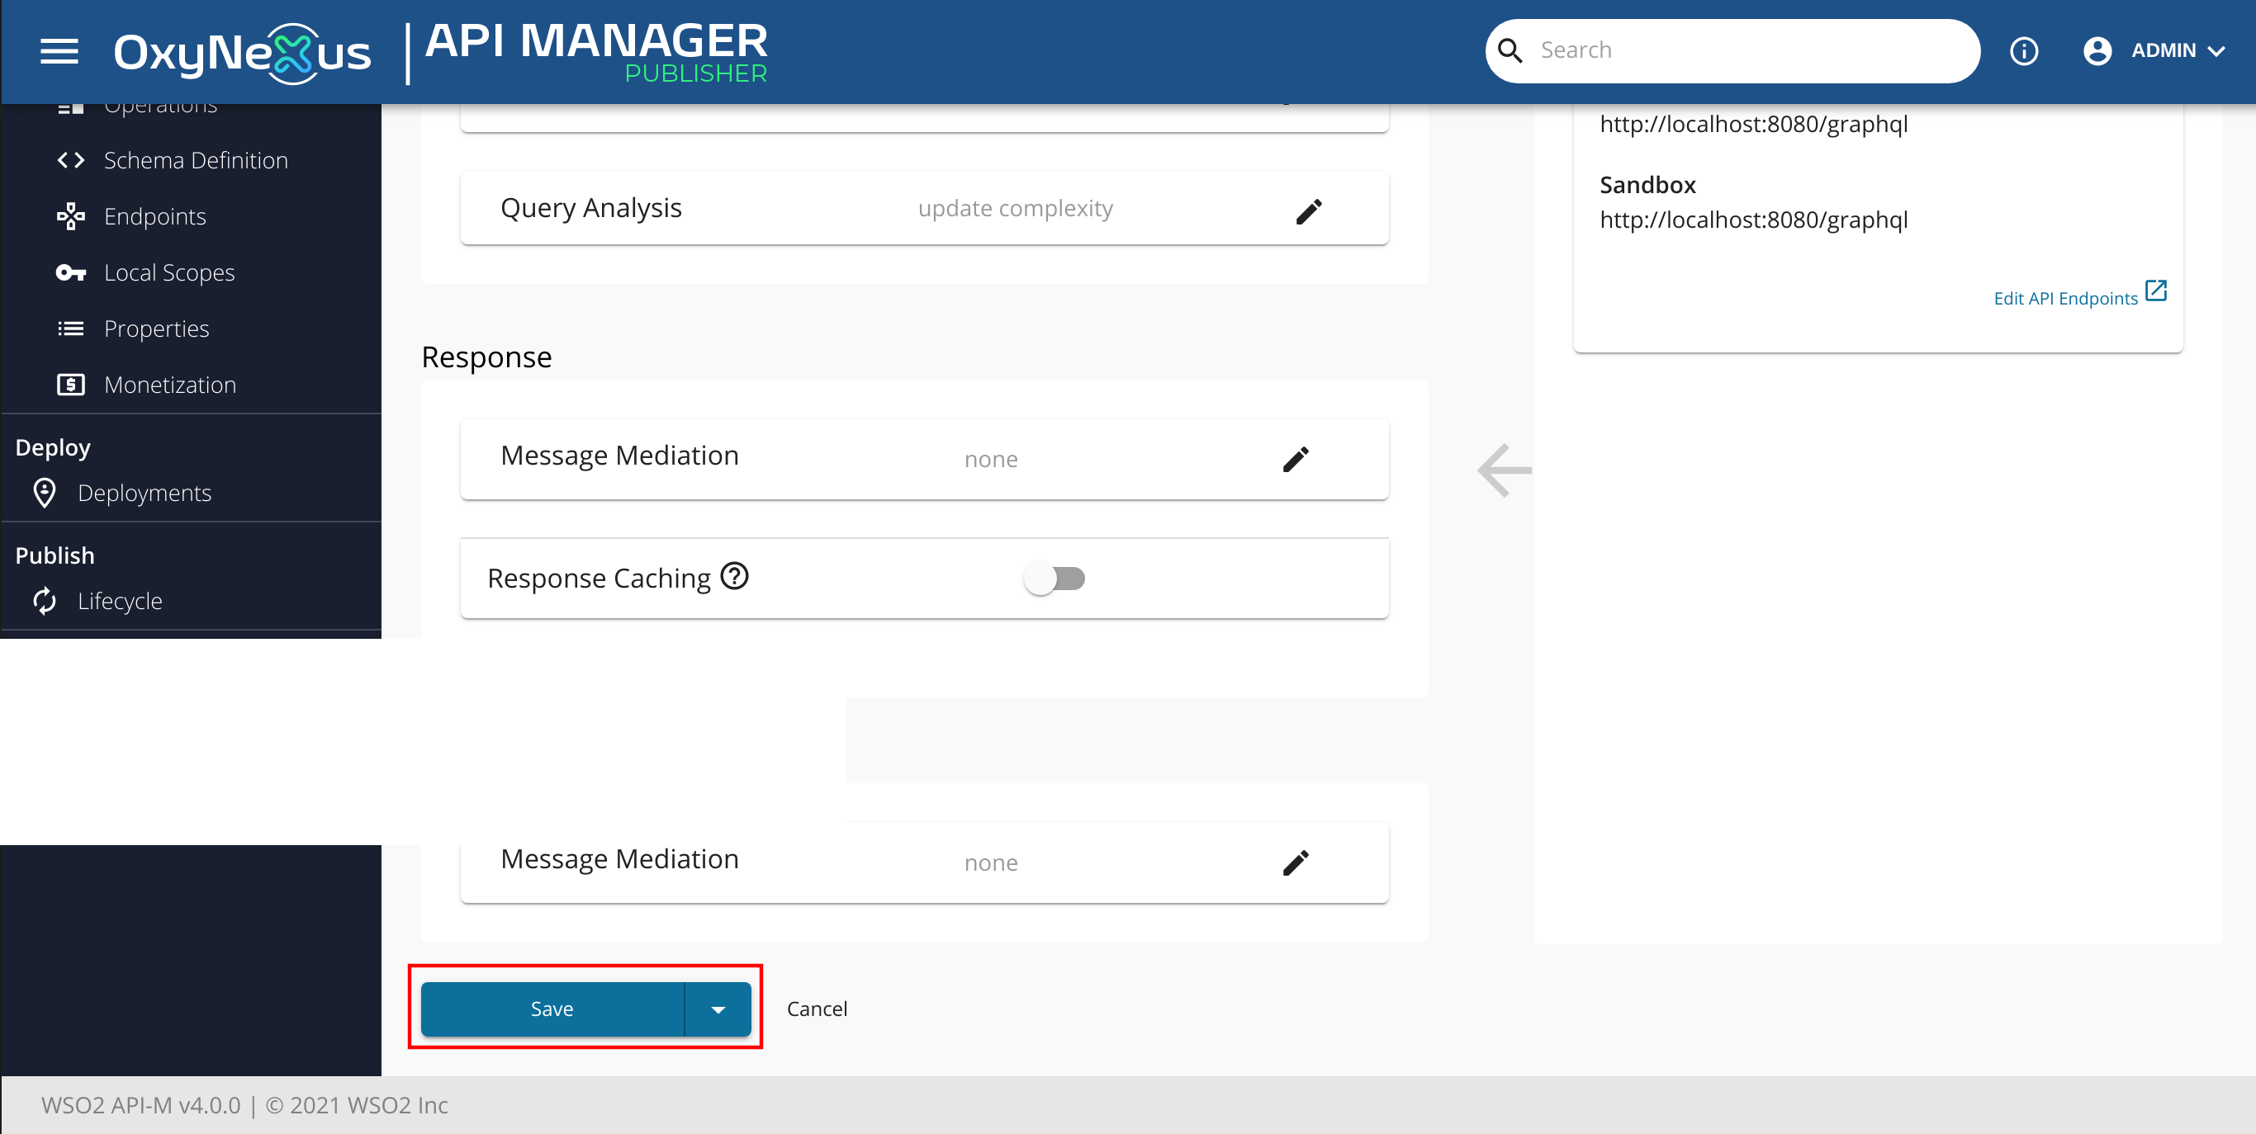This screenshot has width=2256, height=1134.
Task: Expand the Save button dropdown arrow
Action: point(718,1009)
